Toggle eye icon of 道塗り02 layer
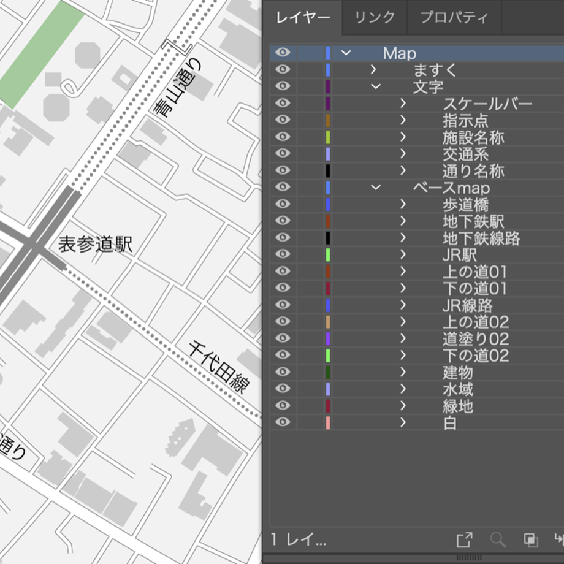 tap(283, 338)
